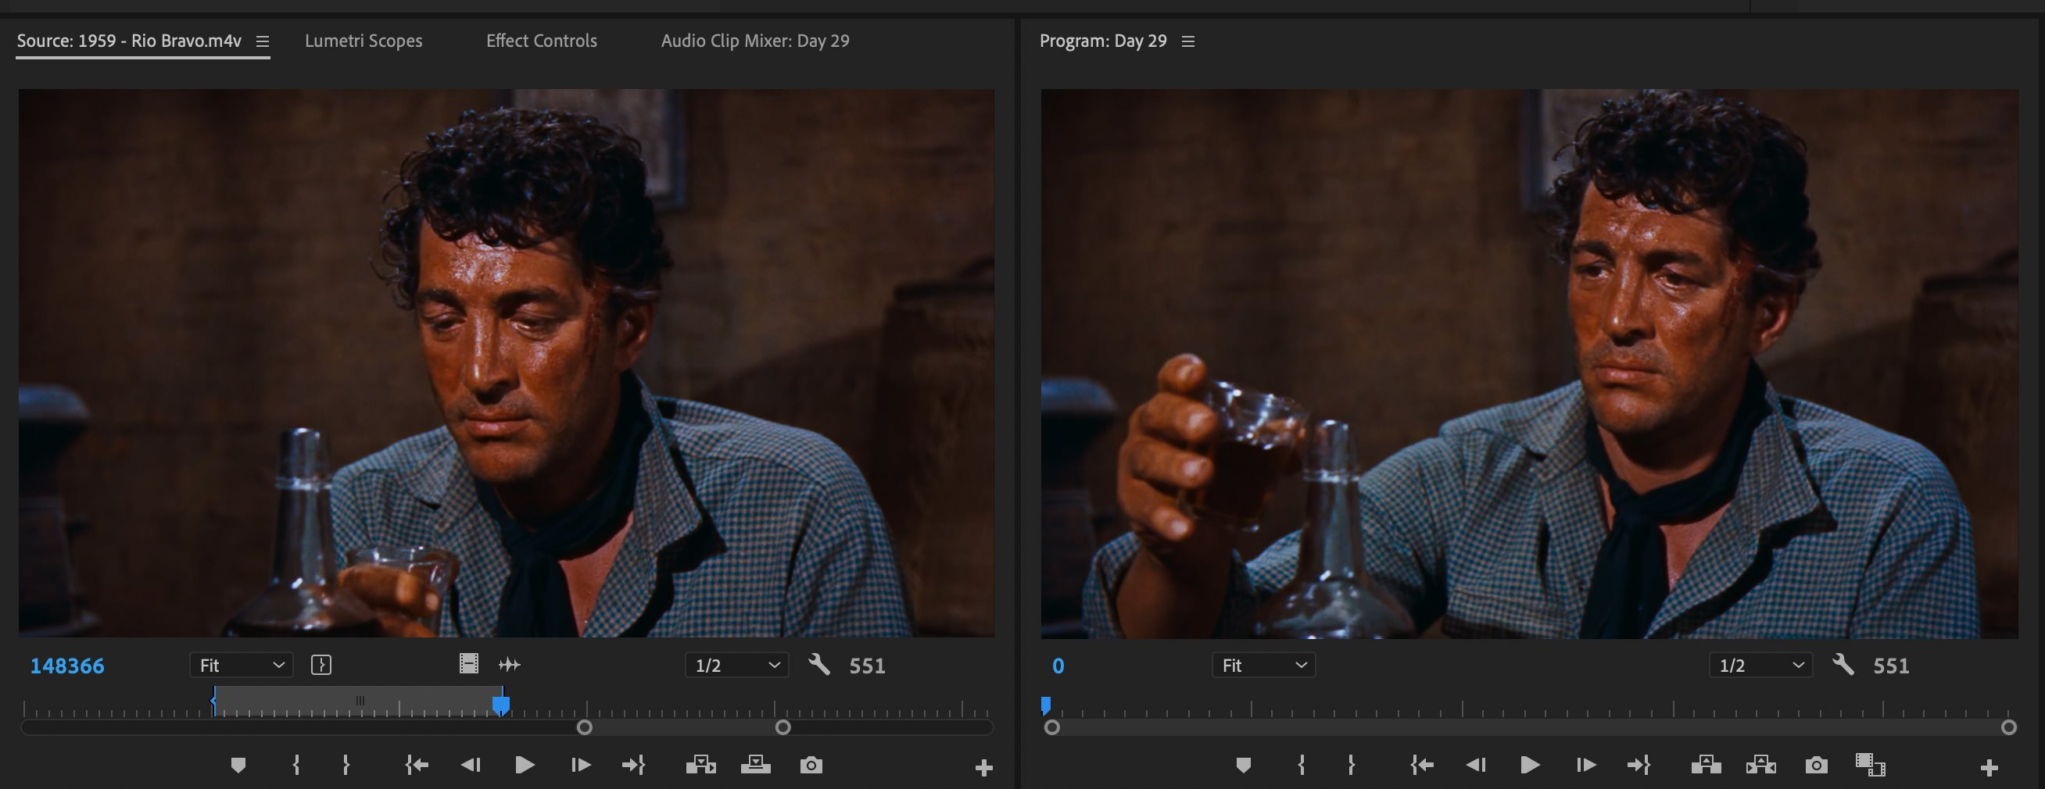Play the Source monitor clip
The height and width of the screenshot is (789, 2045).
pyautogui.click(x=524, y=766)
